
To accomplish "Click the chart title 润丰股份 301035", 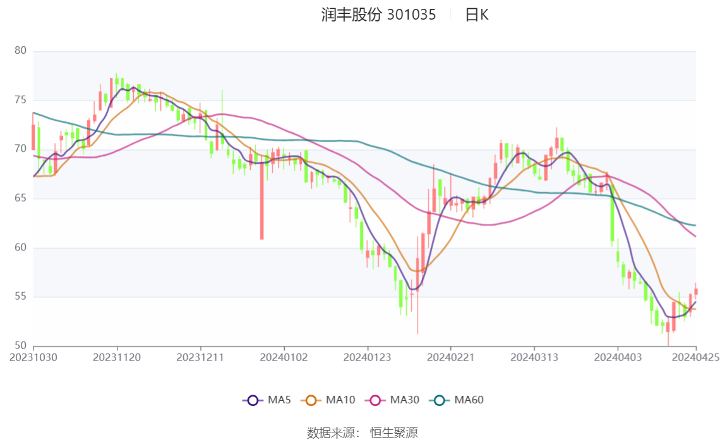I will click(378, 15).
